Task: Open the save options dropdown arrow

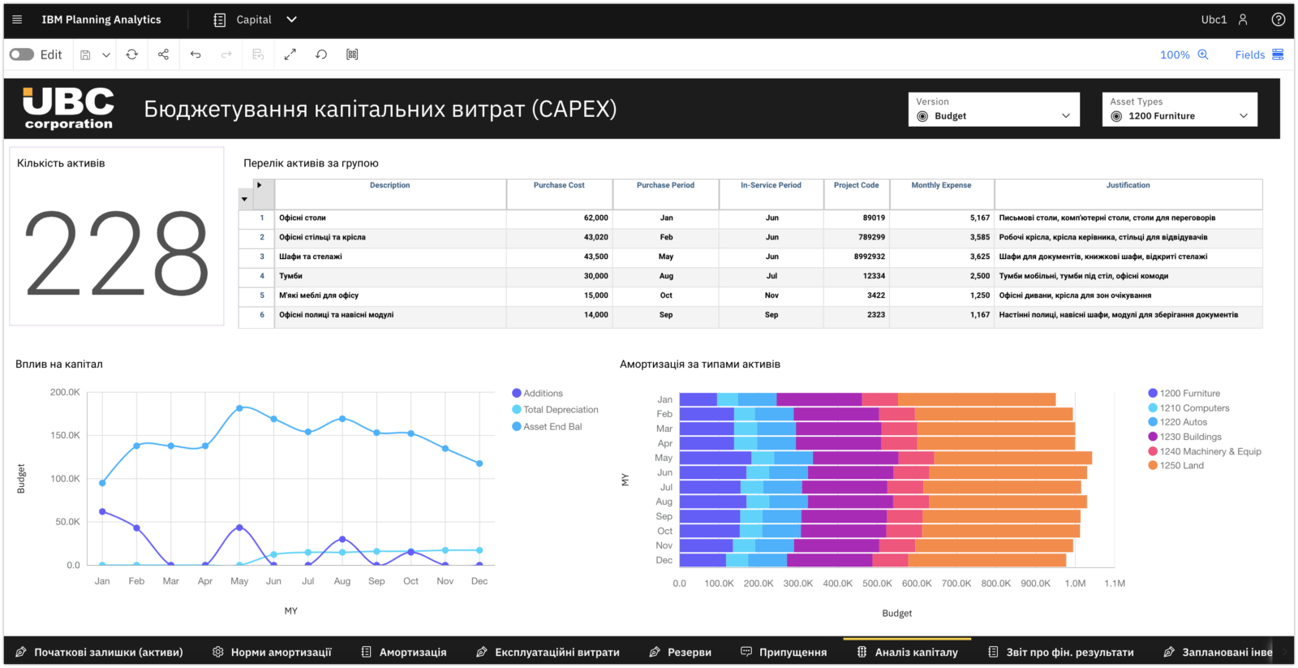Action: (105, 55)
